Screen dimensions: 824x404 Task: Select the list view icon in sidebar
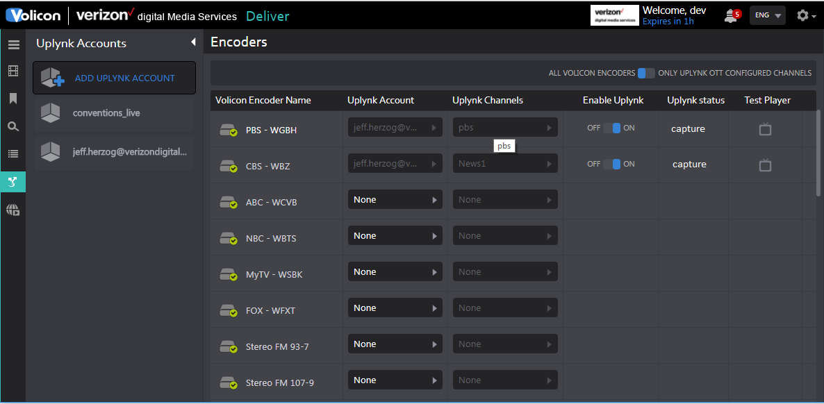[13, 153]
